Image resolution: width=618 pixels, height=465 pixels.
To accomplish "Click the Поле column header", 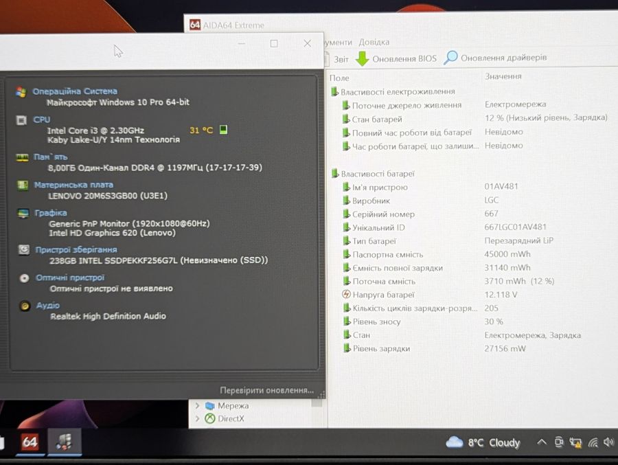I will [x=339, y=78].
